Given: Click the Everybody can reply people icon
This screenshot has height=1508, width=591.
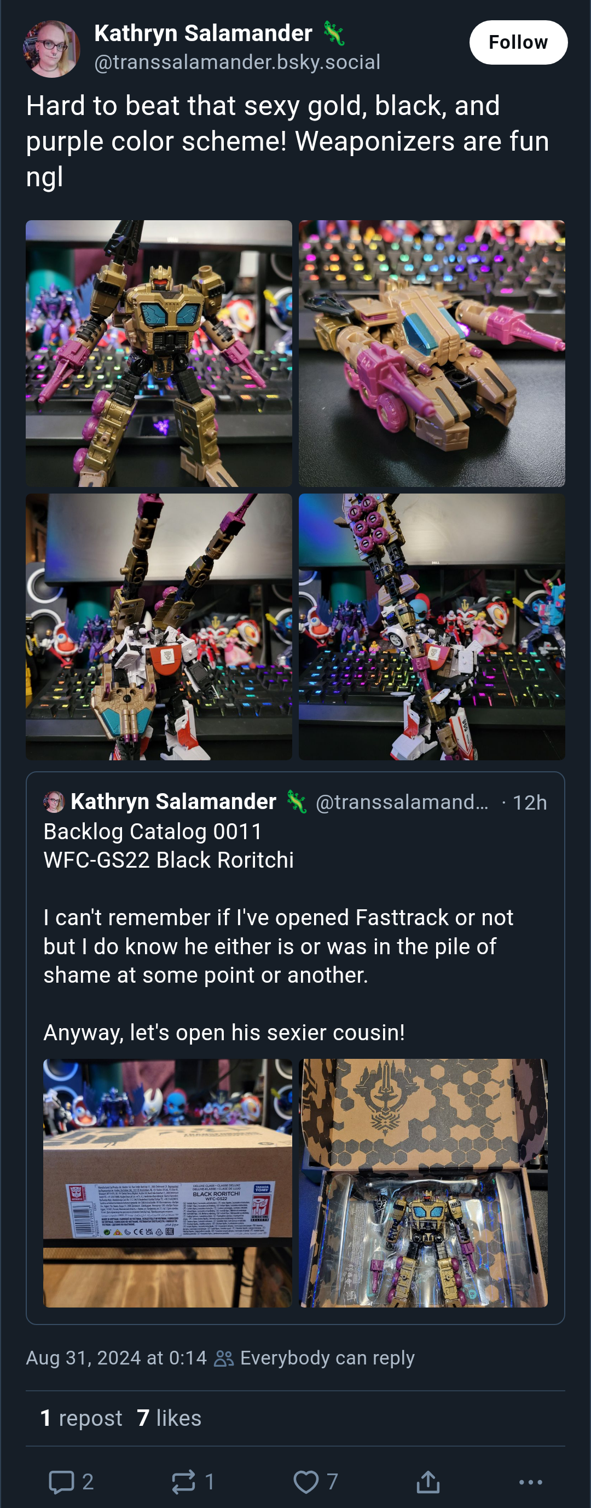Looking at the screenshot, I should [223, 1358].
